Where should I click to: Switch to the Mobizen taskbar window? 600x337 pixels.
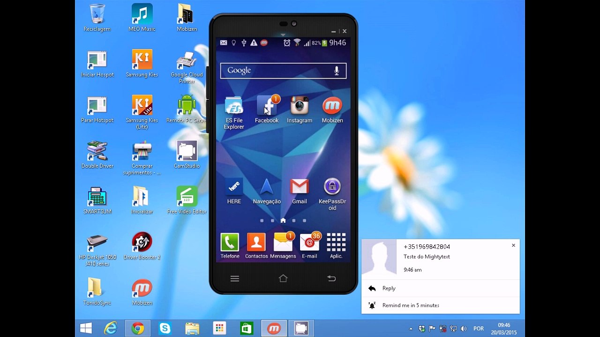[x=274, y=329]
